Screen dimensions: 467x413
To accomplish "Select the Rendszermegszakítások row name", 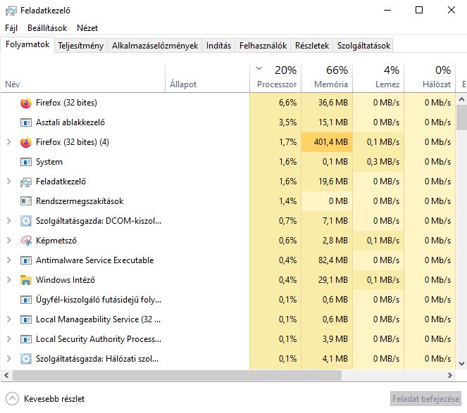I will (80, 201).
